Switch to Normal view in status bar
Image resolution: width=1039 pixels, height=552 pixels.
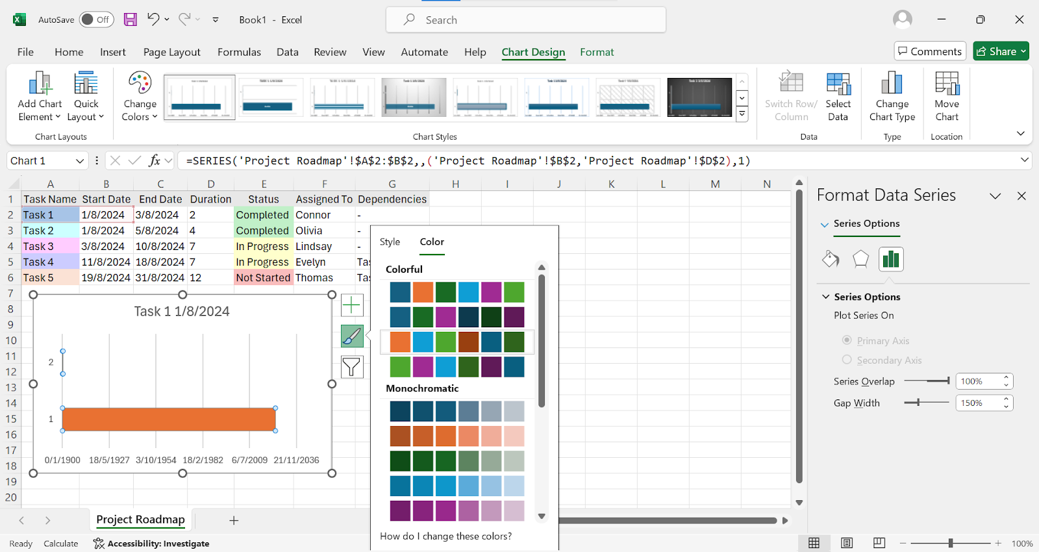point(814,543)
